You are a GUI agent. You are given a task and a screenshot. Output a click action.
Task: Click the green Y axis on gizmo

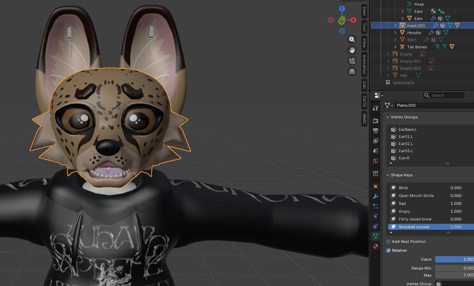[341, 21]
